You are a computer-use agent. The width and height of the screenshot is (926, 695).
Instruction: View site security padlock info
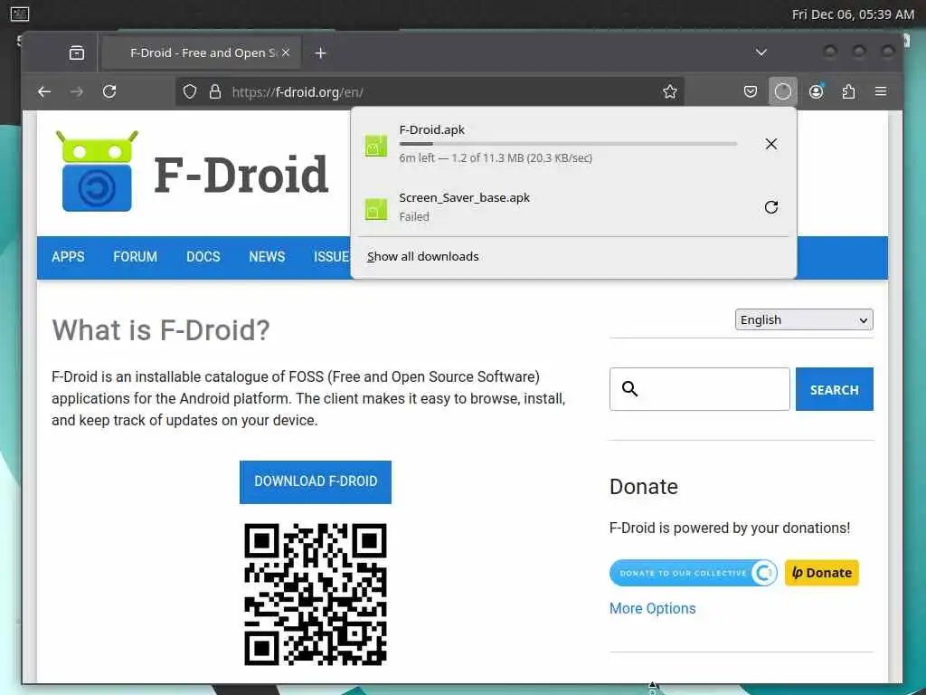[x=215, y=91]
